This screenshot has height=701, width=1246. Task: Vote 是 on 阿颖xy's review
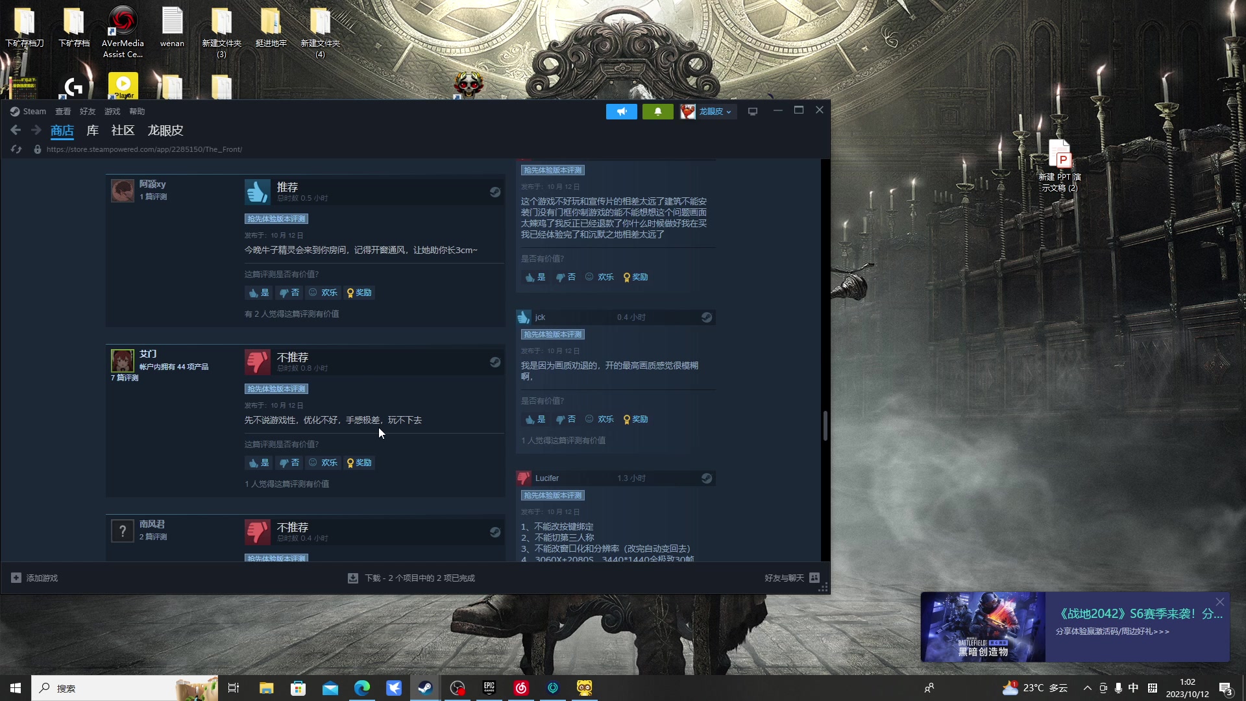tap(258, 293)
